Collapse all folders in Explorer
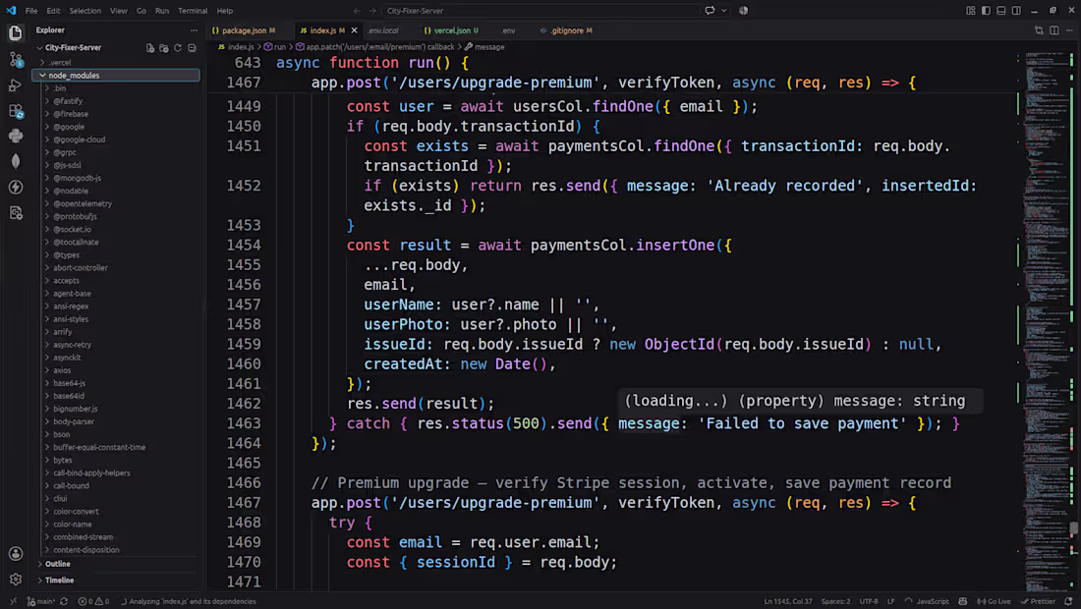This screenshot has height=609, width=1081. [192, 48]
